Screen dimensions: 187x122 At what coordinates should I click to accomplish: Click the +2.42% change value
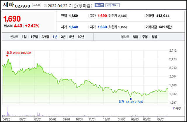pos(32,26)
